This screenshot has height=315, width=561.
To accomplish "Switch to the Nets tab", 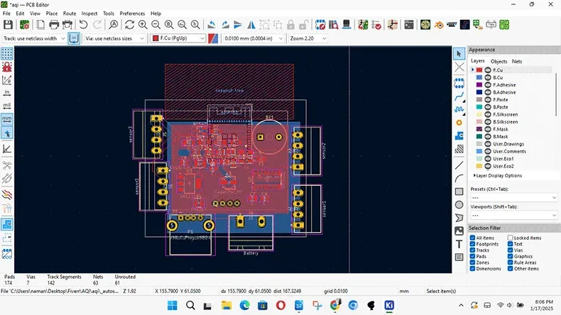I will pyautogui.click(x=517, y=61).
